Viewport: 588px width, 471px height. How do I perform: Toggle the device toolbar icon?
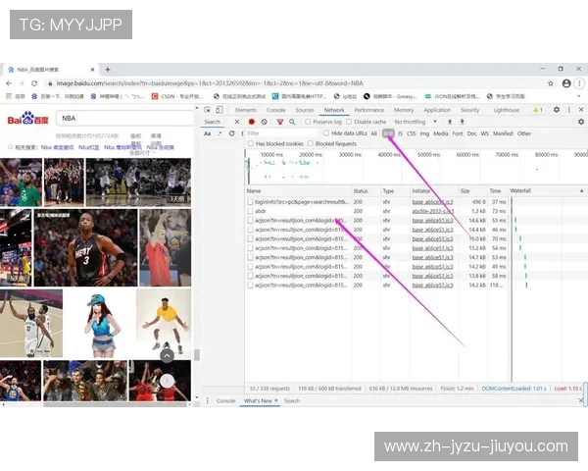(220, 110)
